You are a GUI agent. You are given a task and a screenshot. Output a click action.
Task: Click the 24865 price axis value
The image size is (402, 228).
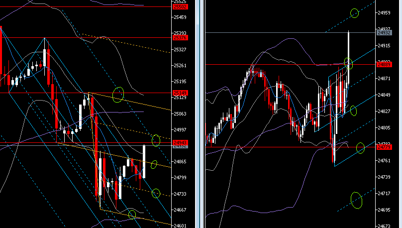coord(180,162)
